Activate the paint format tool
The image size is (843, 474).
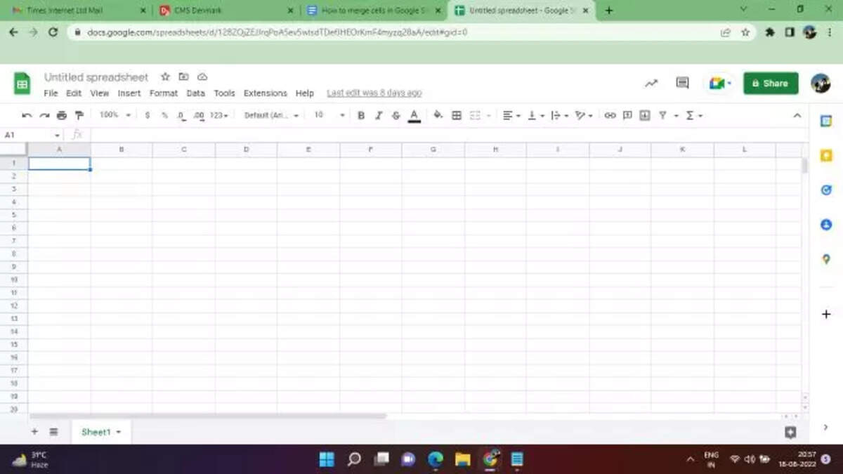[x=79, y=115]
